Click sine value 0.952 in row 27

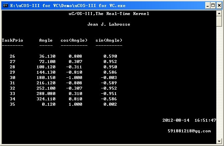[x=110, y=62]
